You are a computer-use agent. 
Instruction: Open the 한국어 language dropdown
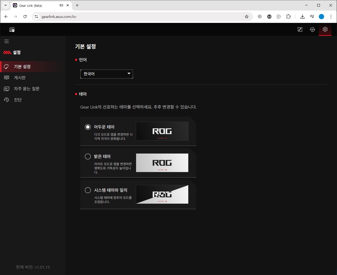[x=107, y=74]
